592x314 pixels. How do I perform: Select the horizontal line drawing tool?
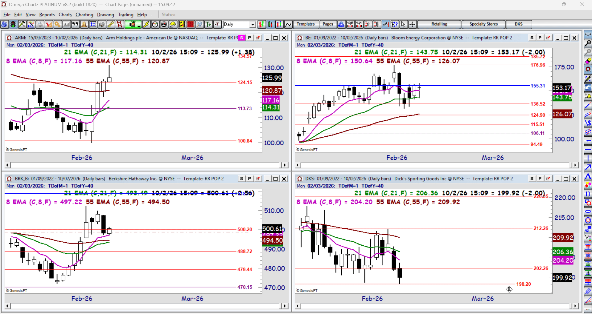pos(588,150)
